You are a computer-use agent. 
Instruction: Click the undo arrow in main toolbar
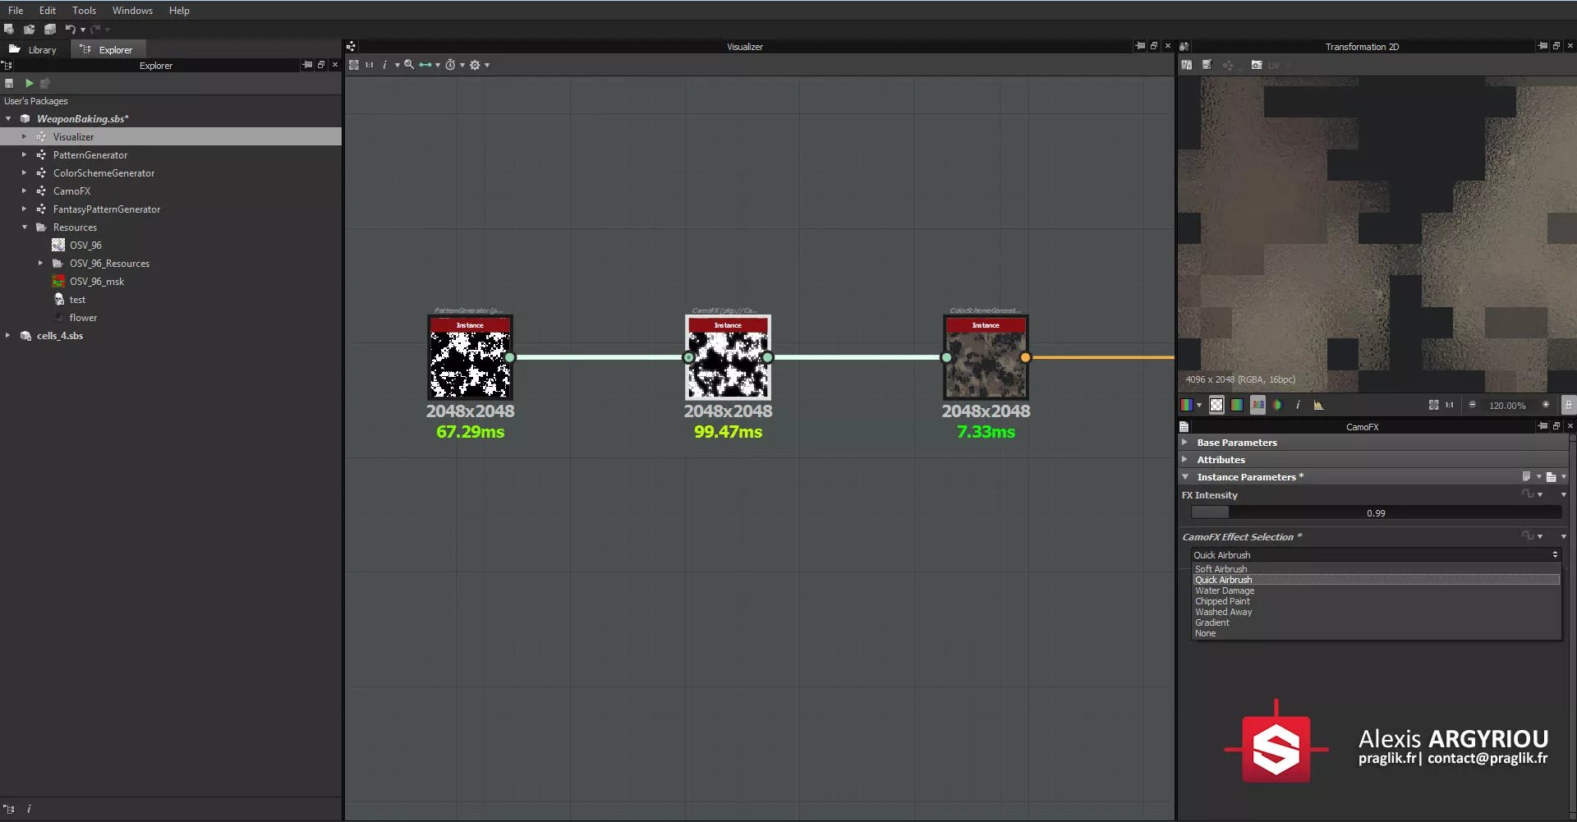(x=71, y=30)
